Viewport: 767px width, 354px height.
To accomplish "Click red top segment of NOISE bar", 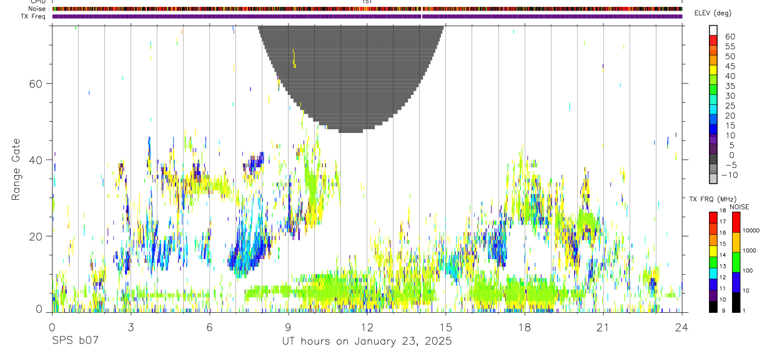I will tap(736, 222).
